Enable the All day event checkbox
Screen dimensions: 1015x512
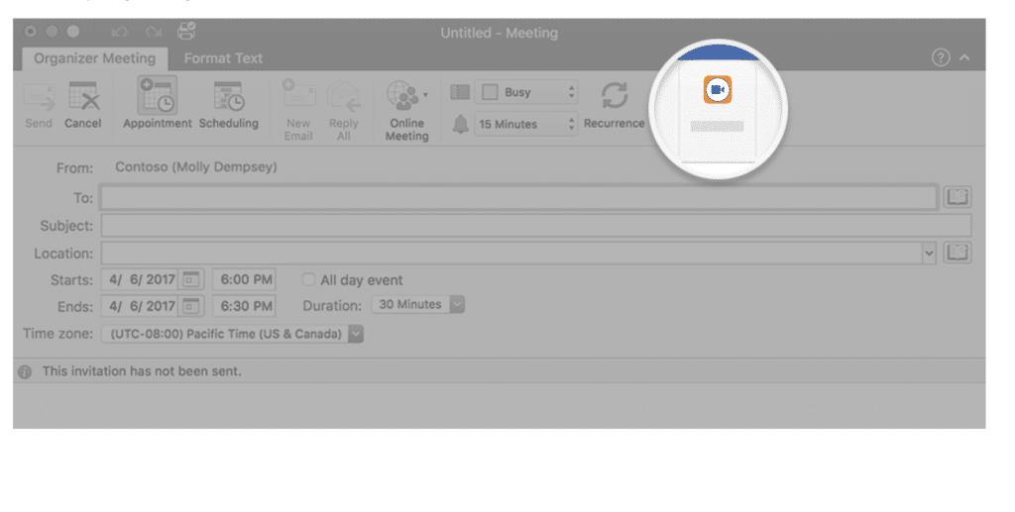point(309,279)
